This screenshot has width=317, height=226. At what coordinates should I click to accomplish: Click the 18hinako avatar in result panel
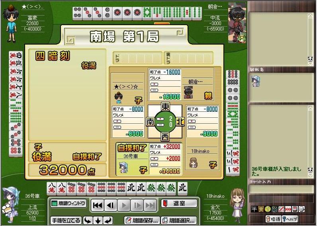[x=194, y=163]
